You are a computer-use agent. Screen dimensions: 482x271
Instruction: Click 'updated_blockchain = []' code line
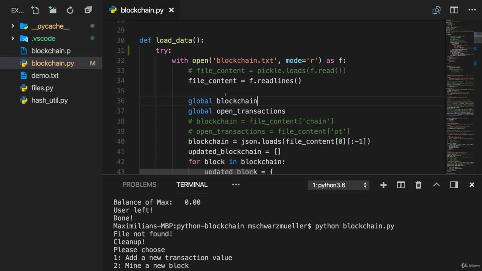point(235,152)
